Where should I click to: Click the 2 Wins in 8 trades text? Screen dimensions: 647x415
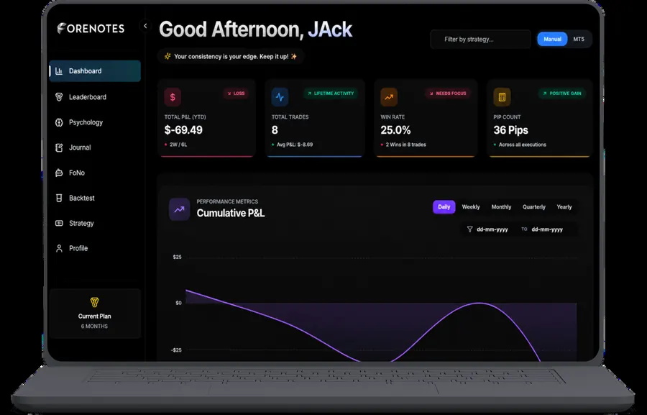pos(405,145)
